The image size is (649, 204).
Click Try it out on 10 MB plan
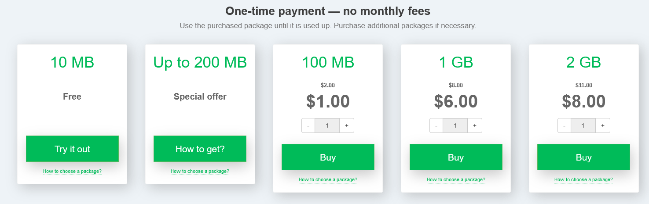coord(72,149)
